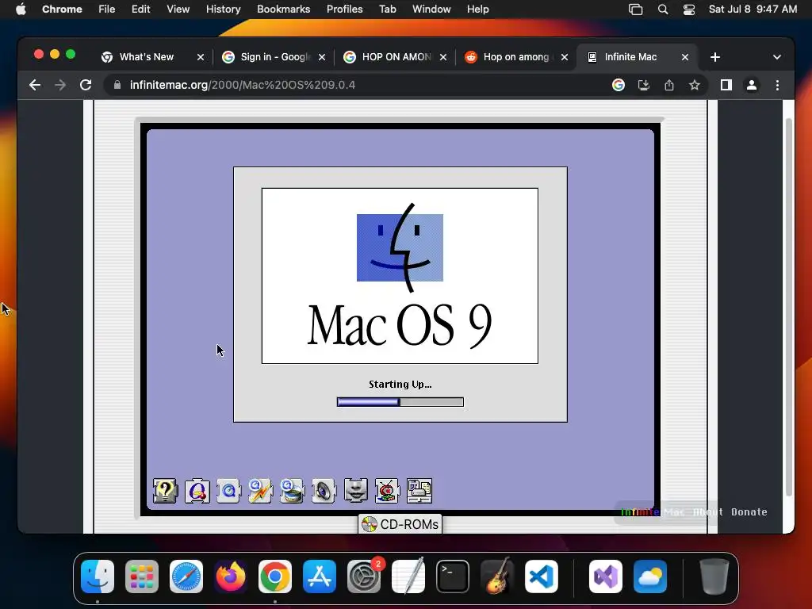
Task: Click the QuickTime lightning bolt extension icon
Action: (260, 491)
